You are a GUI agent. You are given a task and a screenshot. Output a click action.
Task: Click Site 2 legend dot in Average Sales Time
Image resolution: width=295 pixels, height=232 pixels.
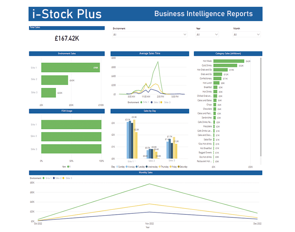[x=152, y=102]
